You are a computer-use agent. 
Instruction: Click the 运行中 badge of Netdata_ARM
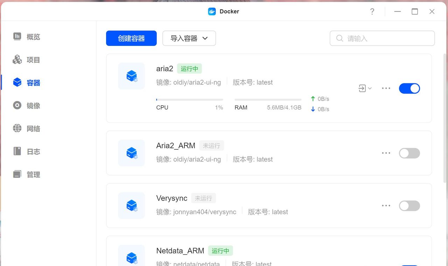pyautogui.click(x=220, y=251)
